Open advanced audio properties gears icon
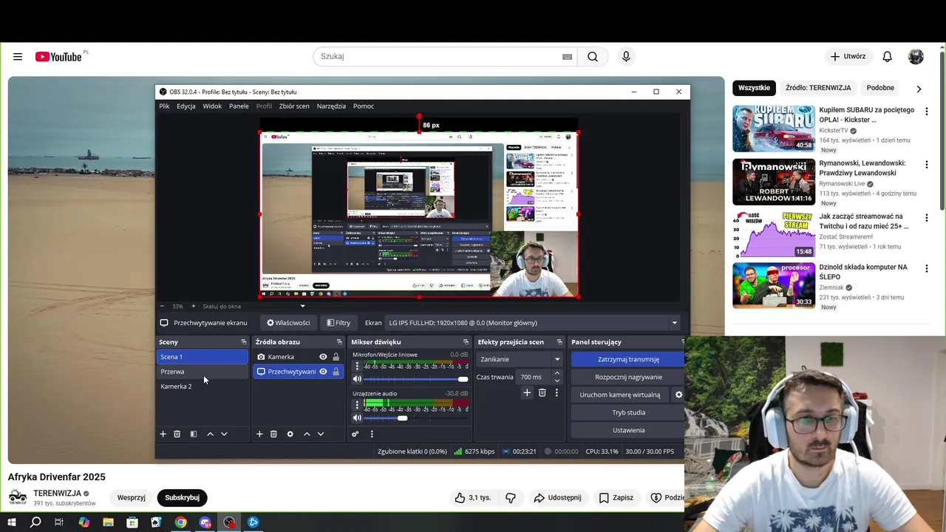 click(x=355, y=434)
